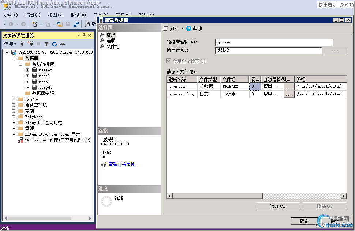Image resolution: width=355 pixels, height=231 pixels.
Task: Open the 查看连接属性 link
Action: tap(122, 164)
